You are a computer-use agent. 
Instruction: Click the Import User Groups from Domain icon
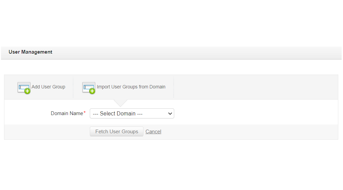88,87
